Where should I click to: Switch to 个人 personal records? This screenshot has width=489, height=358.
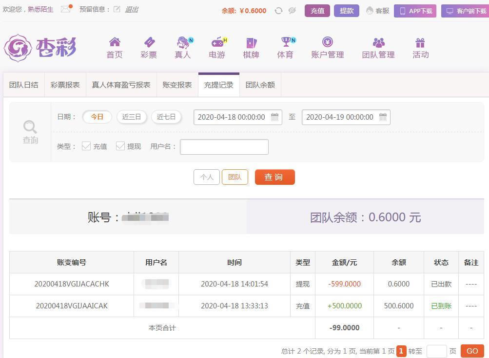point(207,177)
